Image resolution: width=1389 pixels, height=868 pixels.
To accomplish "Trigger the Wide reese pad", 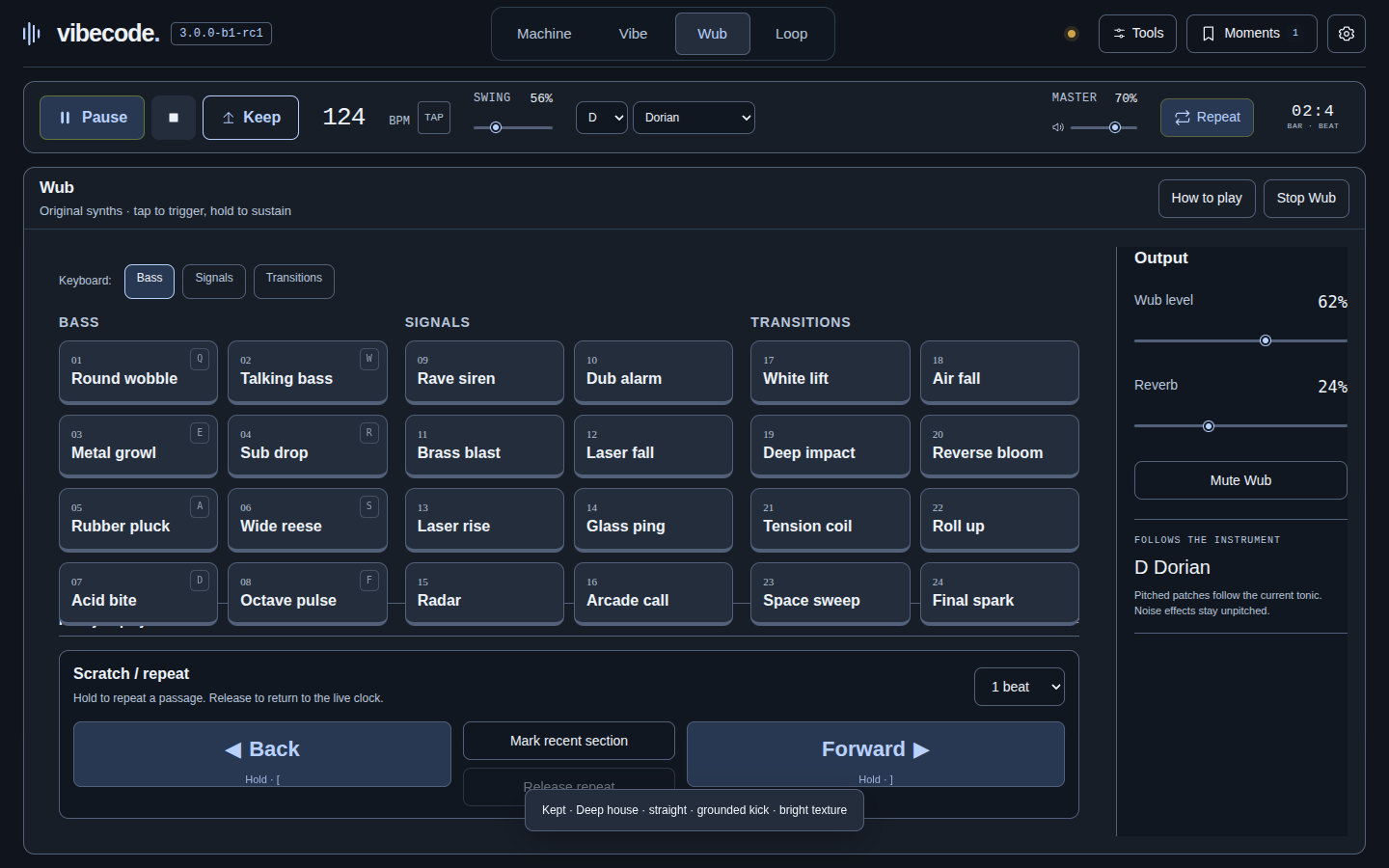I will (308, 520).
